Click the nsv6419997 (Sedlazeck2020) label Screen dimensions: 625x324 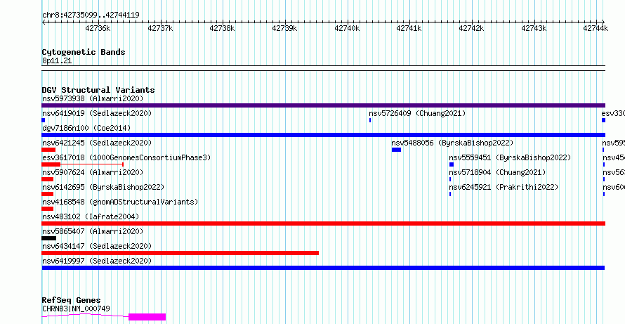(97, 261)
